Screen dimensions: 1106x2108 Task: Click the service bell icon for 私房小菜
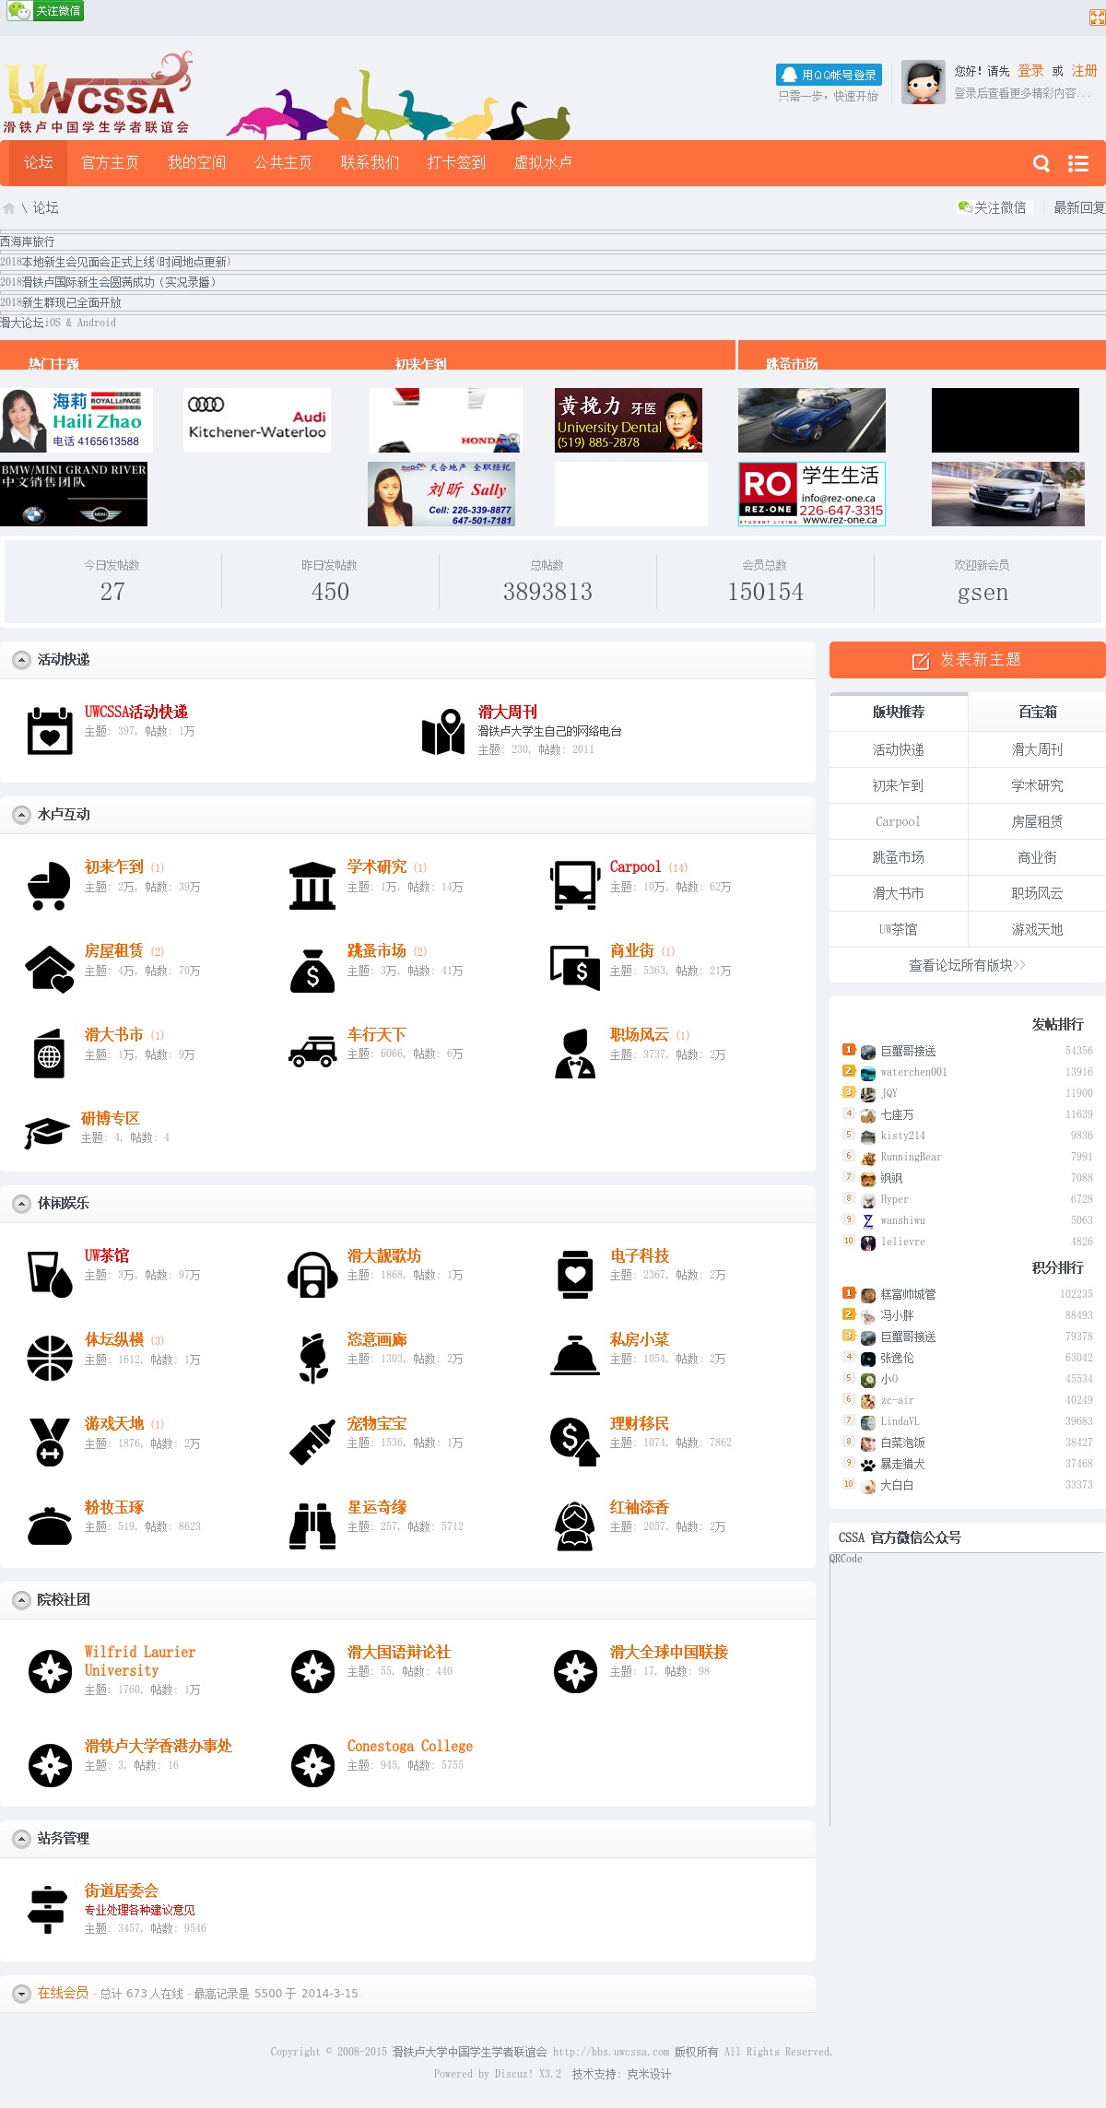[575, 1355]
